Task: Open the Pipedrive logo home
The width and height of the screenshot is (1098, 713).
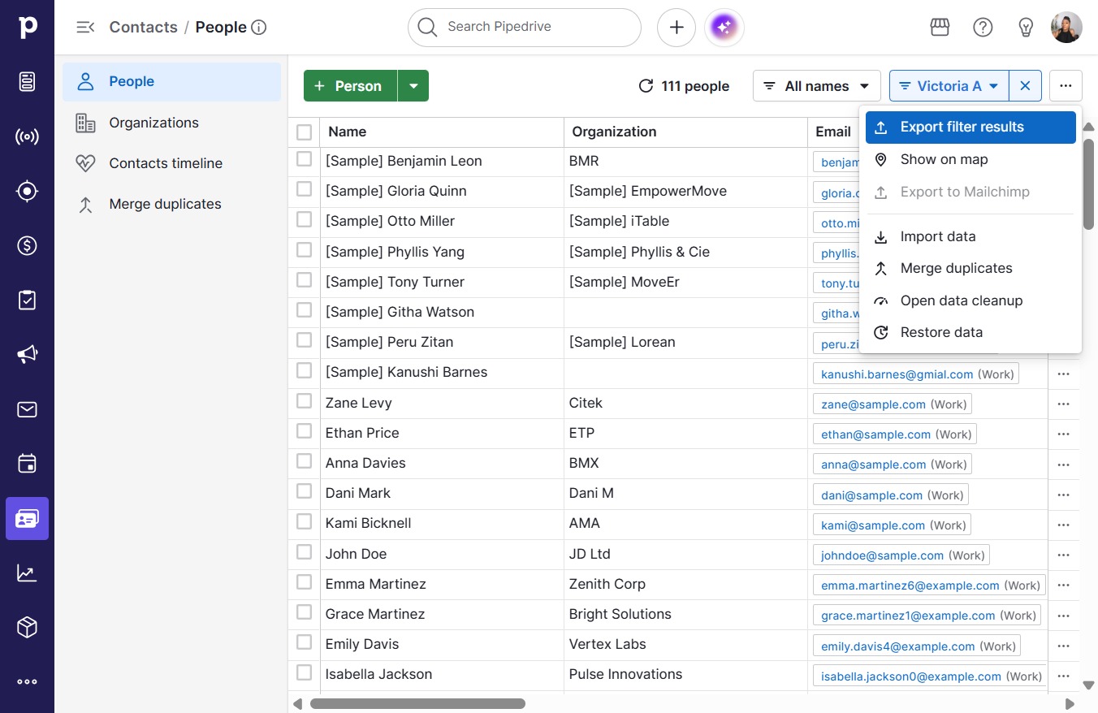Action: (27, 27)
